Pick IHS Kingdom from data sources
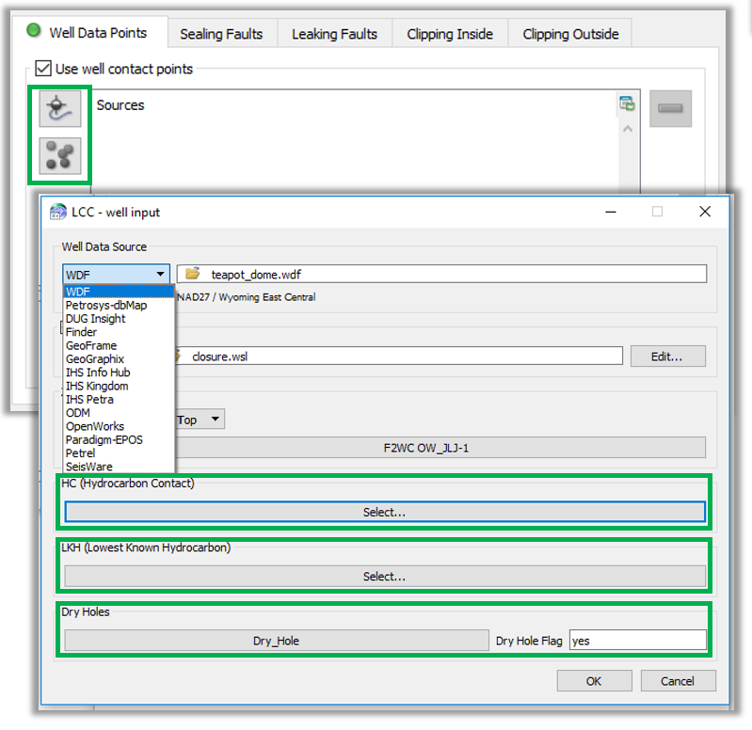 [x=97, y=386]
